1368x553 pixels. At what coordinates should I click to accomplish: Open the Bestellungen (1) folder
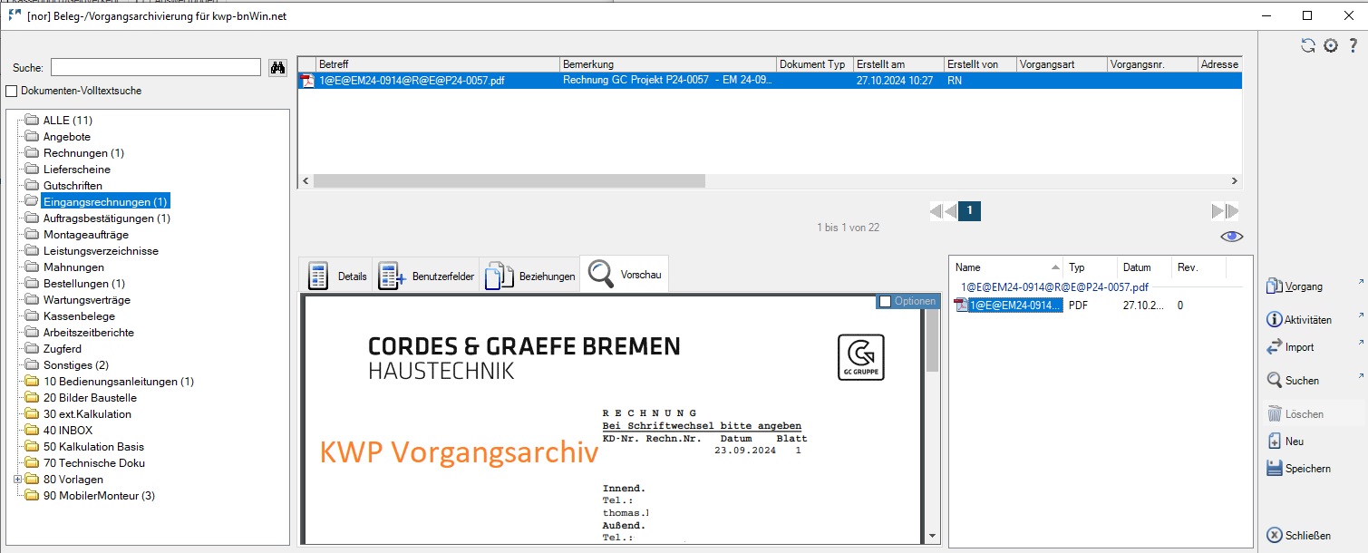click(x=84, y=284)
